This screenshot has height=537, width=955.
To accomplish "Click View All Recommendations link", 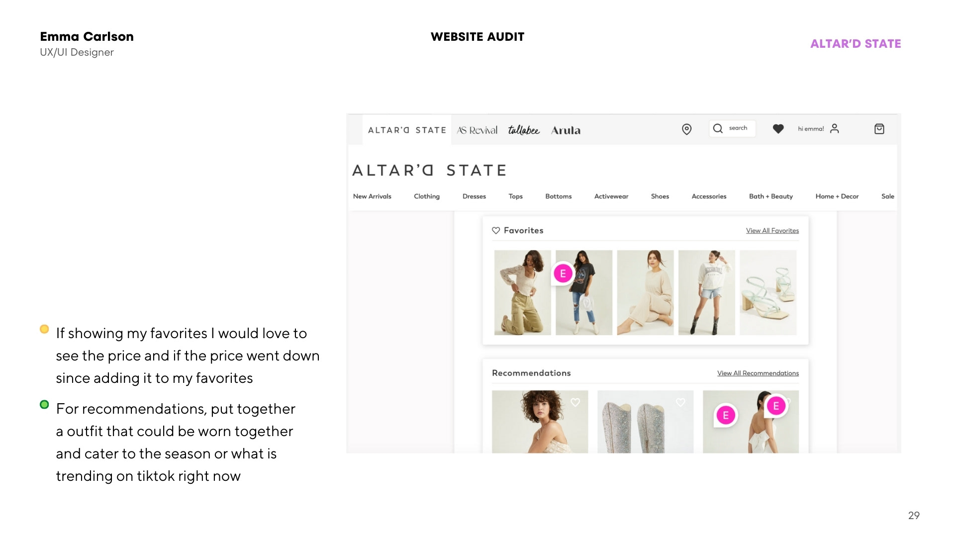I will pos(758,373).
